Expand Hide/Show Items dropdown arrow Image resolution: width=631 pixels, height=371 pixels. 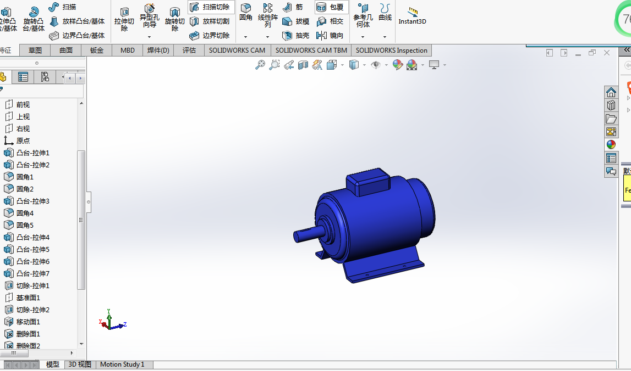coord(386,65)
